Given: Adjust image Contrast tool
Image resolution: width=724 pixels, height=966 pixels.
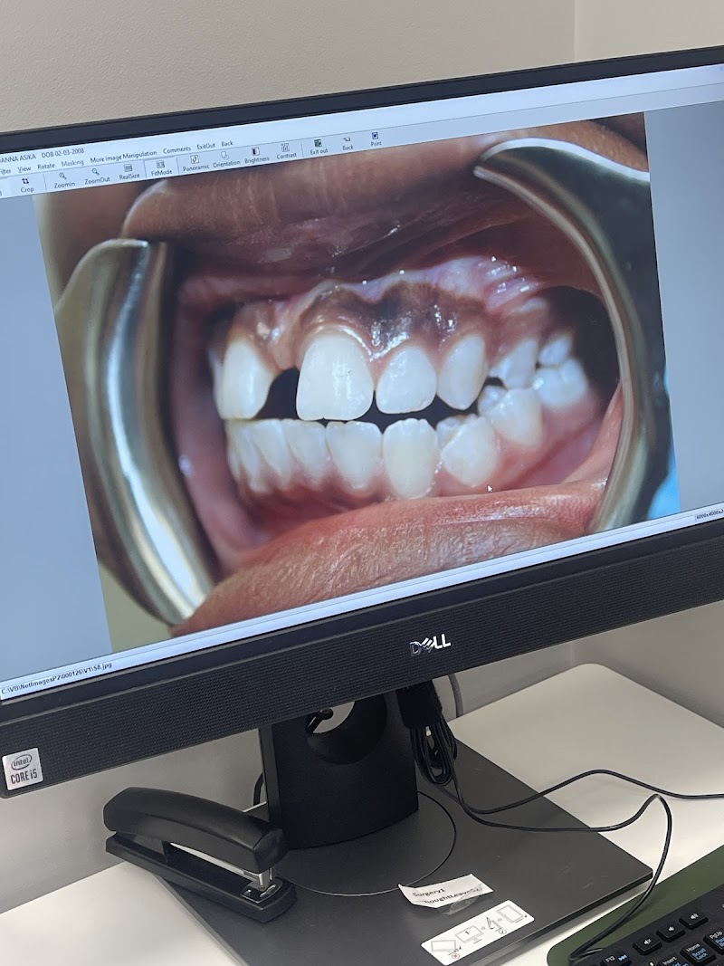Looking at the screenshot, I should (286, 151).
